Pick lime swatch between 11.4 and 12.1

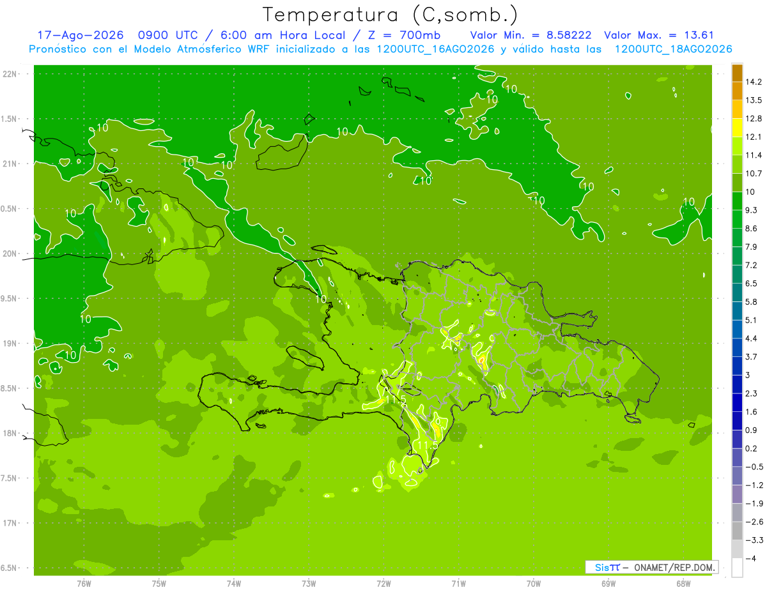737,146
